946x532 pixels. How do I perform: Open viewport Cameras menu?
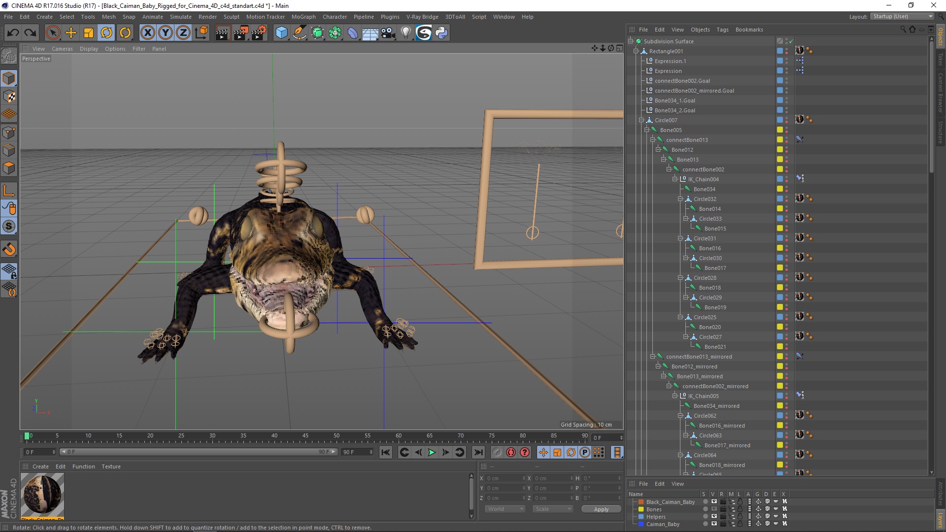pyautogui.click(x=62, y=49)
